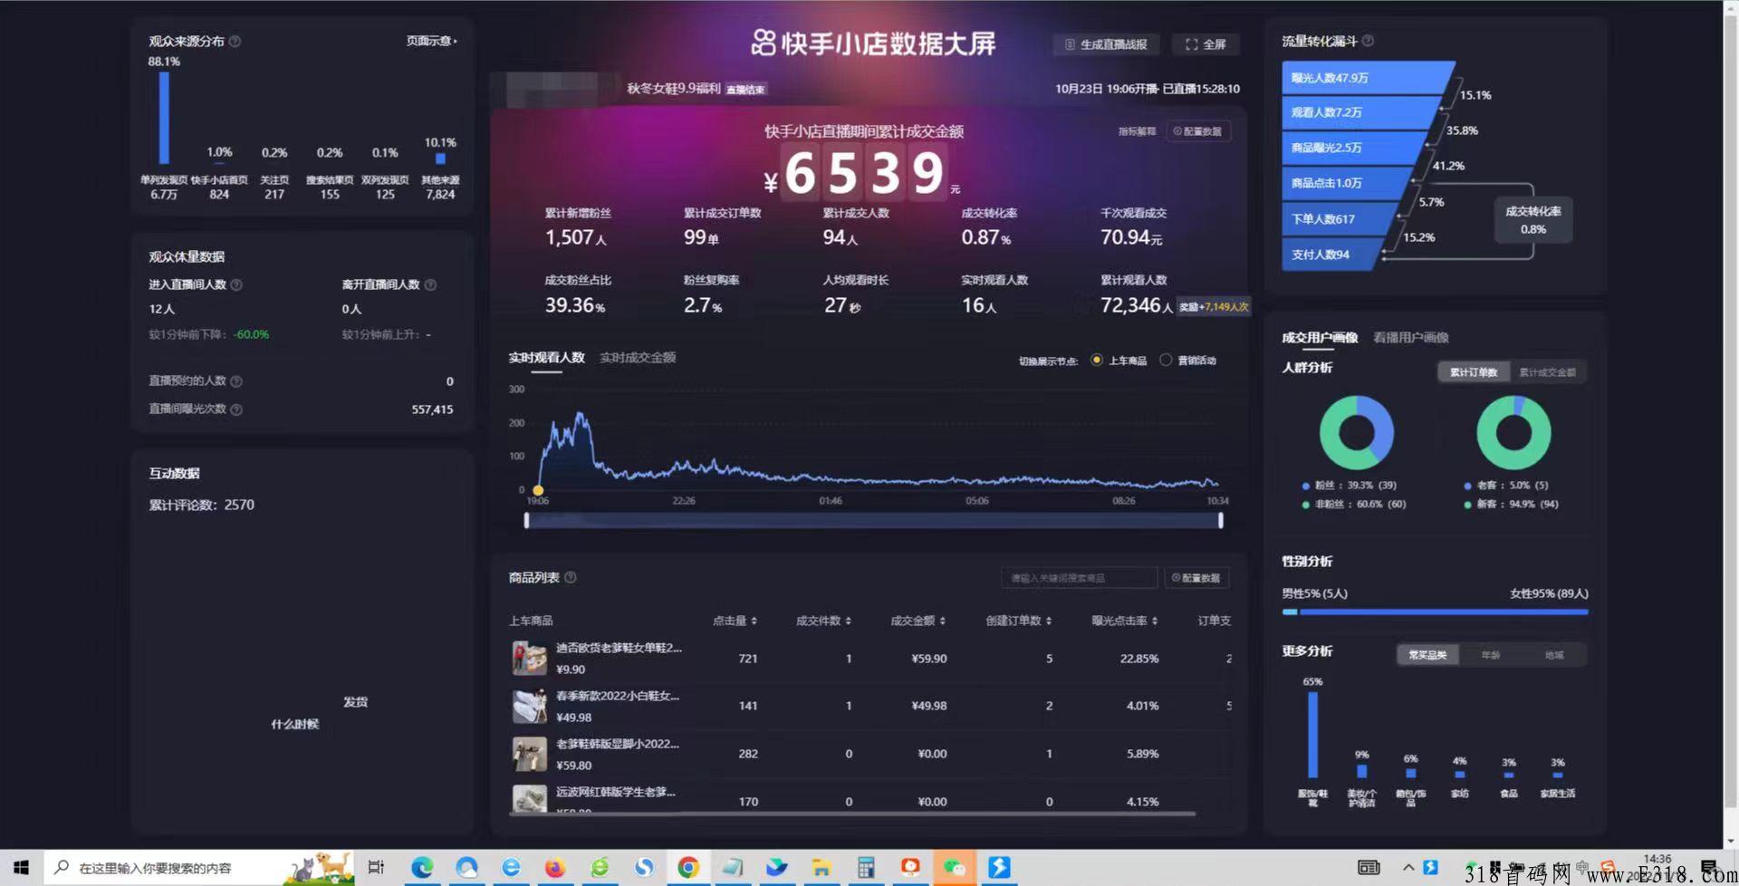Image resolution: width=1739 pixels, height=886 pixels.
Task: Open 配置数据 in transaction amount panel
Action: [1197, 131]
